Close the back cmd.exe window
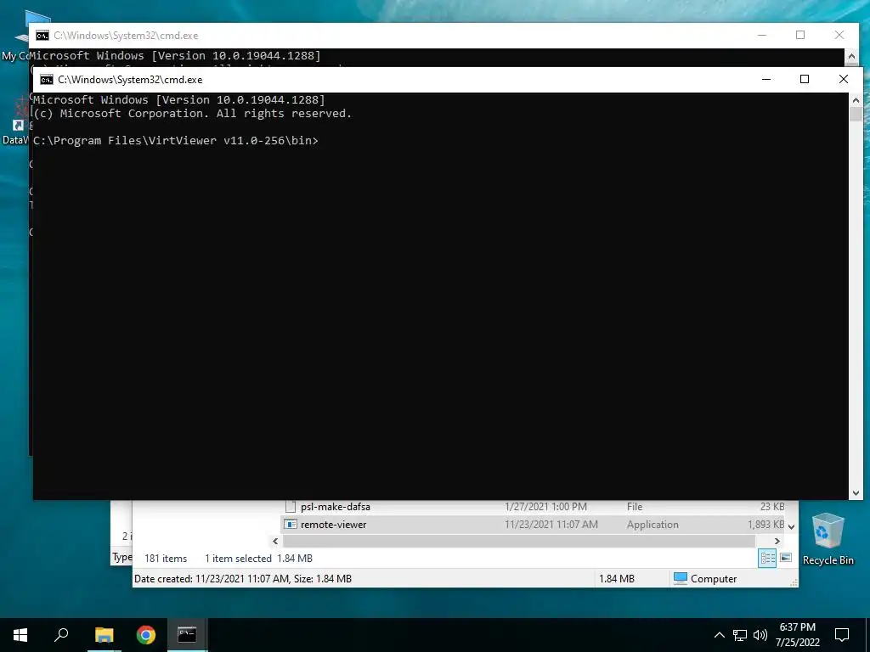Viewport: 870px width, 652px height. [839, 35]
